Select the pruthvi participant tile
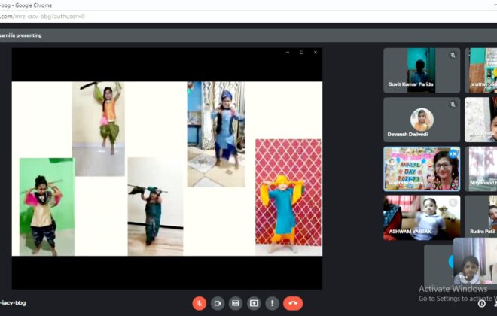 pyautogui.click(x=481, y=70)
